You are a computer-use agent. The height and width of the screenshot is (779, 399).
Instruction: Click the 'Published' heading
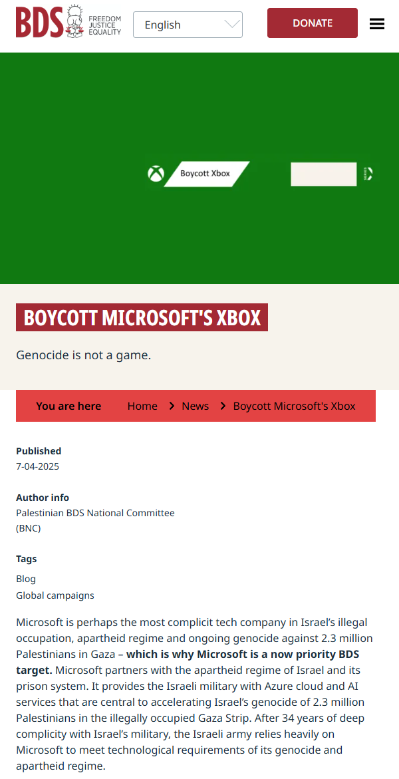click(39, 451)
